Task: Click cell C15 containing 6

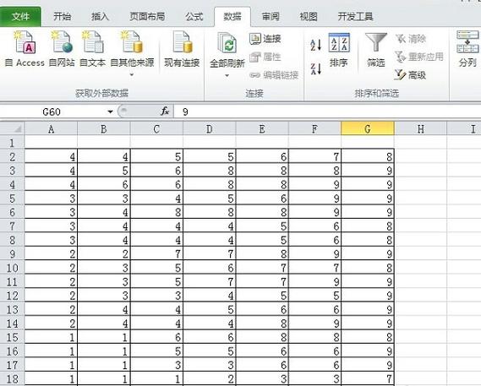Action: coord(156,337)
